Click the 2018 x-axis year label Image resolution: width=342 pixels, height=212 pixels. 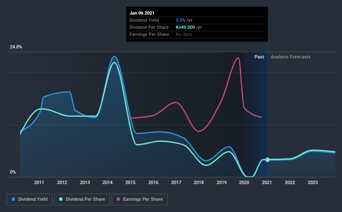[199, 182]
